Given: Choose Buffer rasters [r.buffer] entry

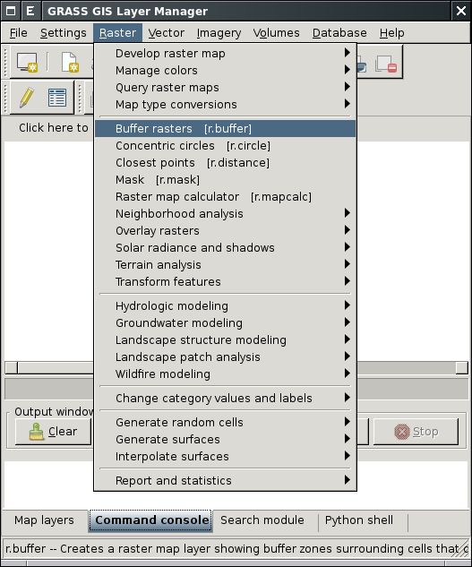Looking at the screenshot, I should (225, 129).
